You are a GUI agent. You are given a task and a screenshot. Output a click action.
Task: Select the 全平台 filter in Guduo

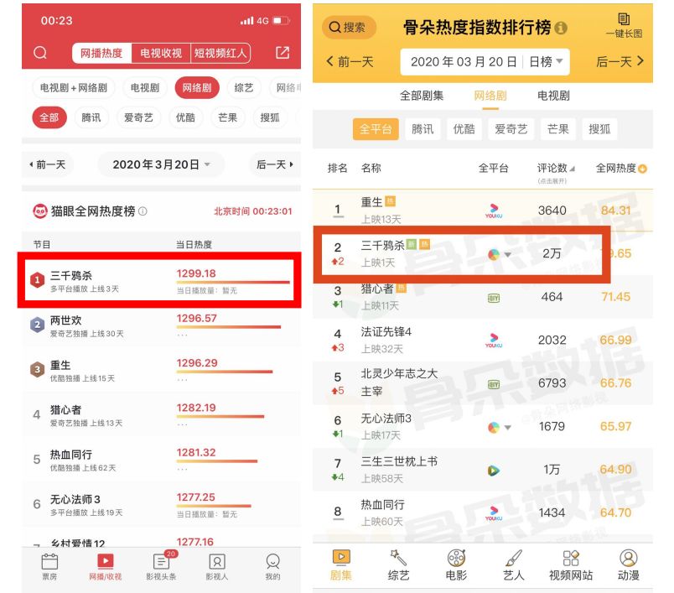tap(376, 129)
